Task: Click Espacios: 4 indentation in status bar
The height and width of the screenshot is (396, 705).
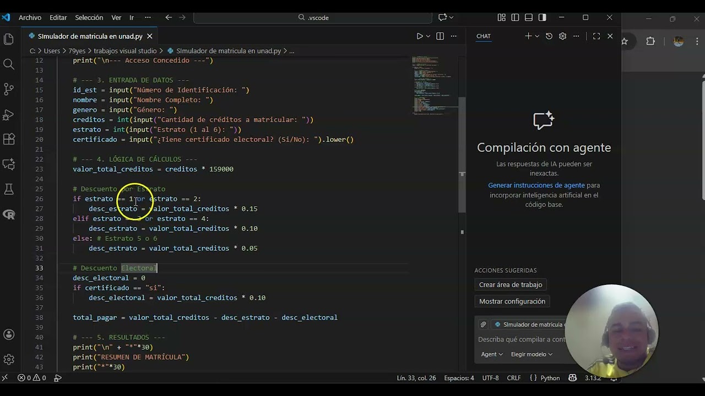Action: [x=459, y=378]
